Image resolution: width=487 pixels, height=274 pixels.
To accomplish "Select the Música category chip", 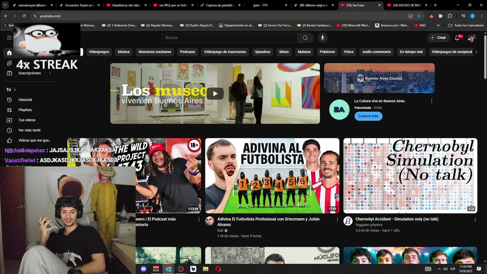I will (x=124, y=52).
